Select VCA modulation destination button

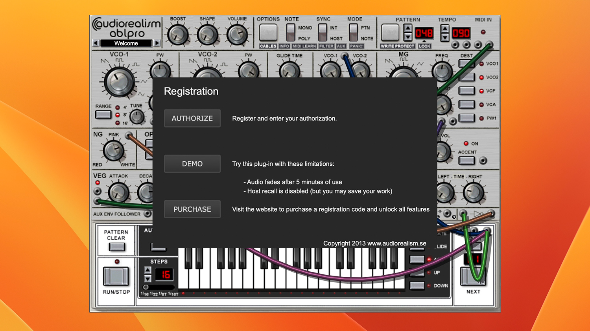click(466, 104)
